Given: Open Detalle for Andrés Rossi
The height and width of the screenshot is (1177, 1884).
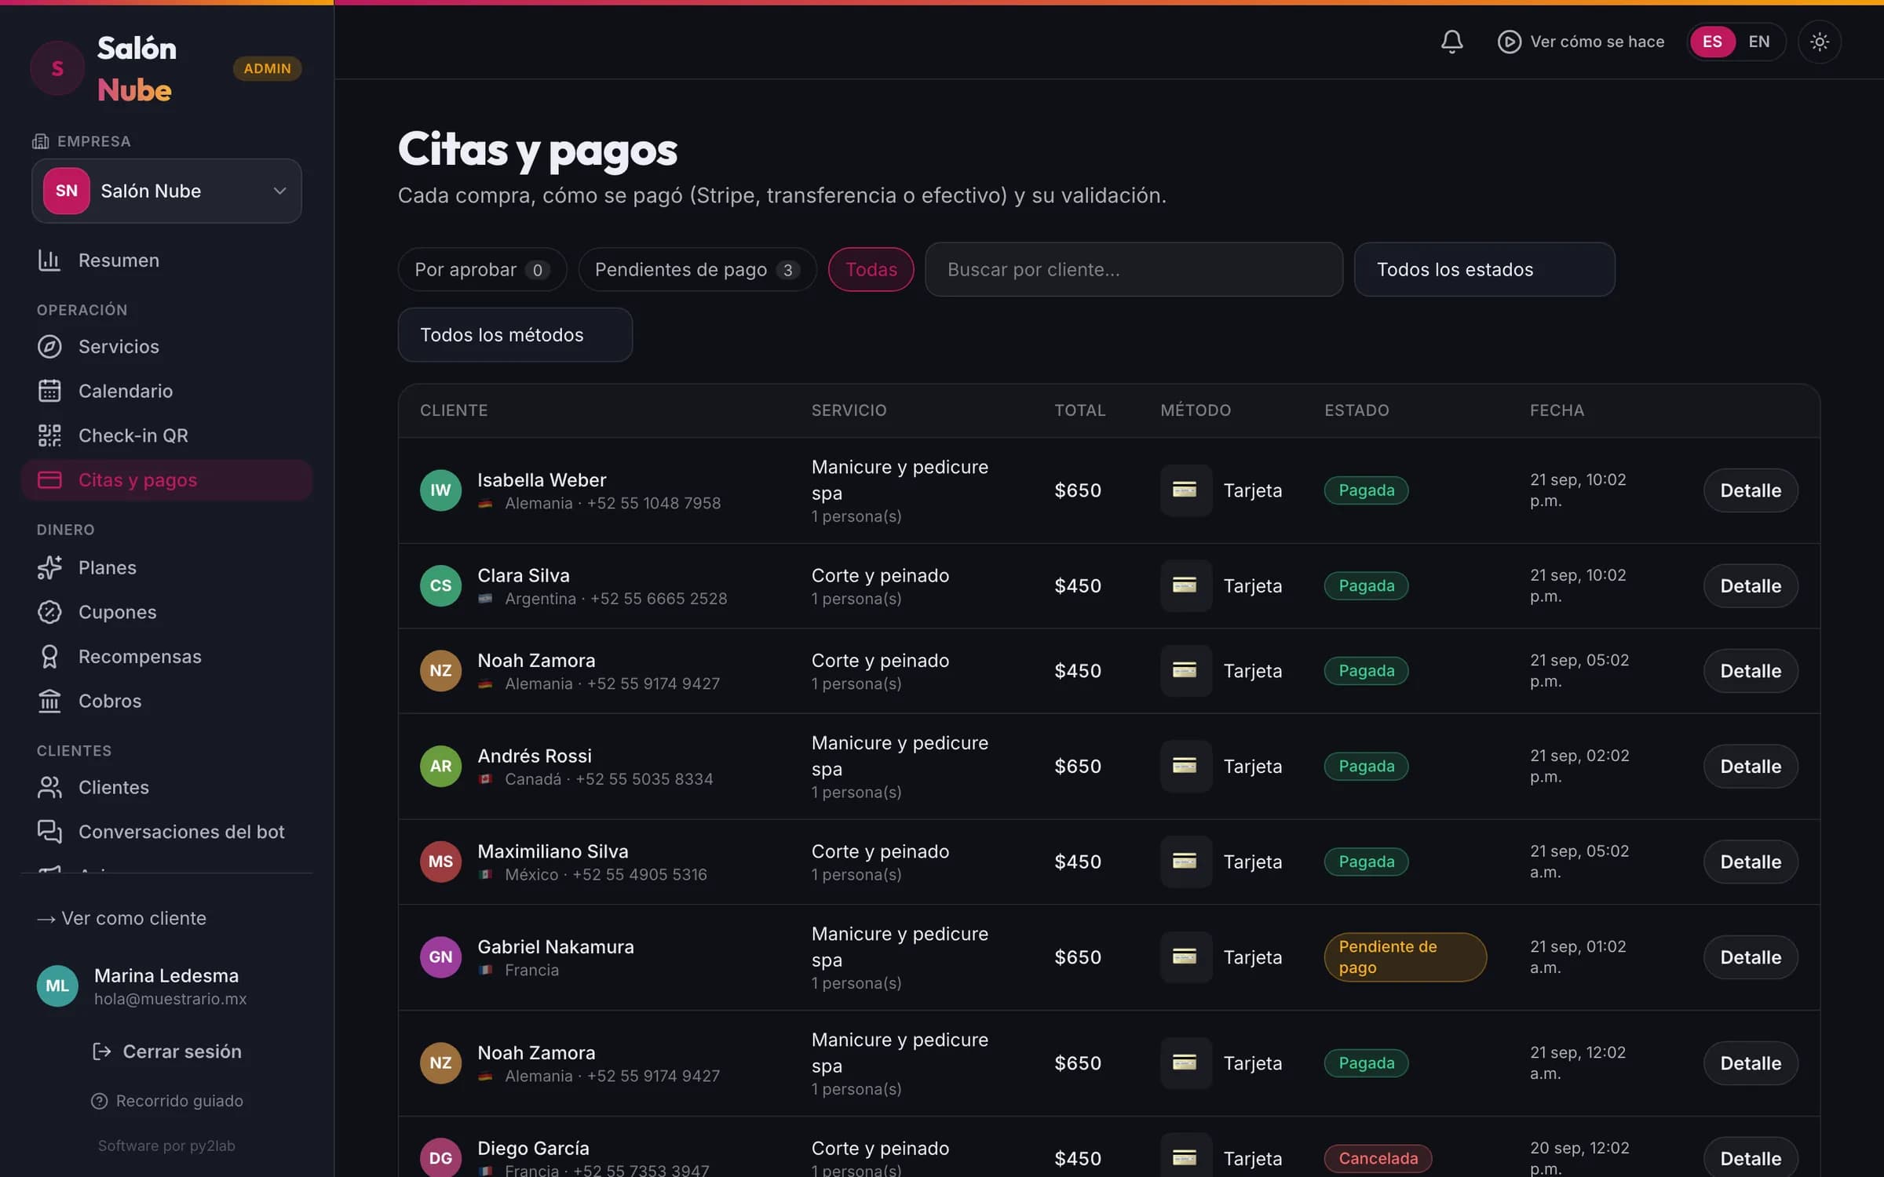Looking at the screenshot, I should coord(1750,766).
